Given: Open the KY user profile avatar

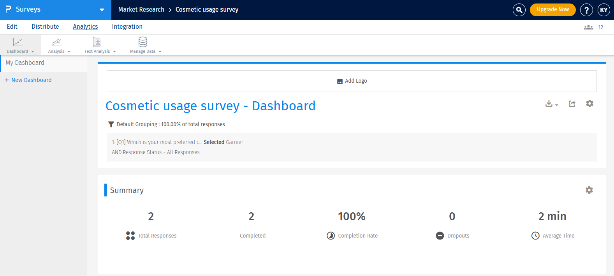Looking at the screenshot, I should point(603,10).
